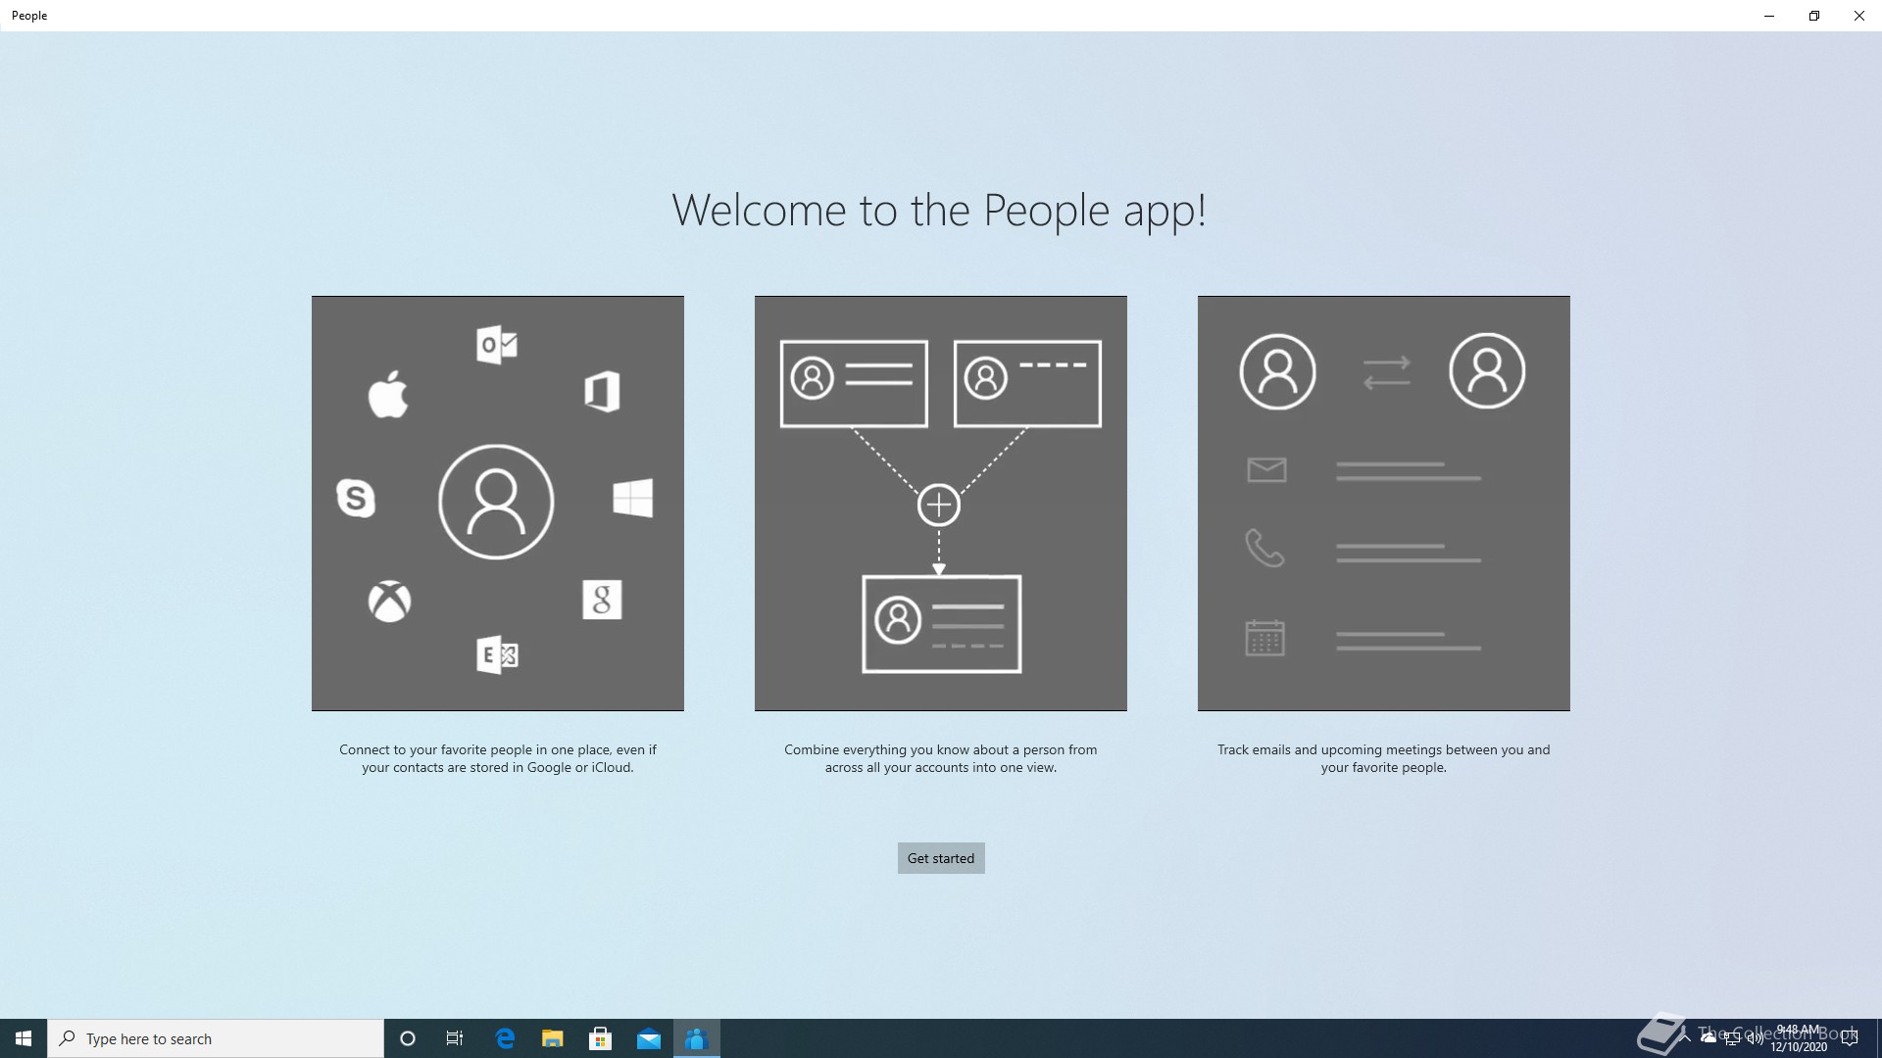This screenshot has width=1882, height=1058.
Task: Click the Exchange logo icon
Action: (x=497, y=654)
